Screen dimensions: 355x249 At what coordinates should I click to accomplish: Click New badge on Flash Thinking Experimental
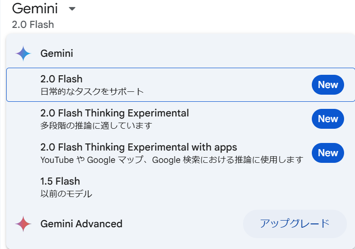328,119
